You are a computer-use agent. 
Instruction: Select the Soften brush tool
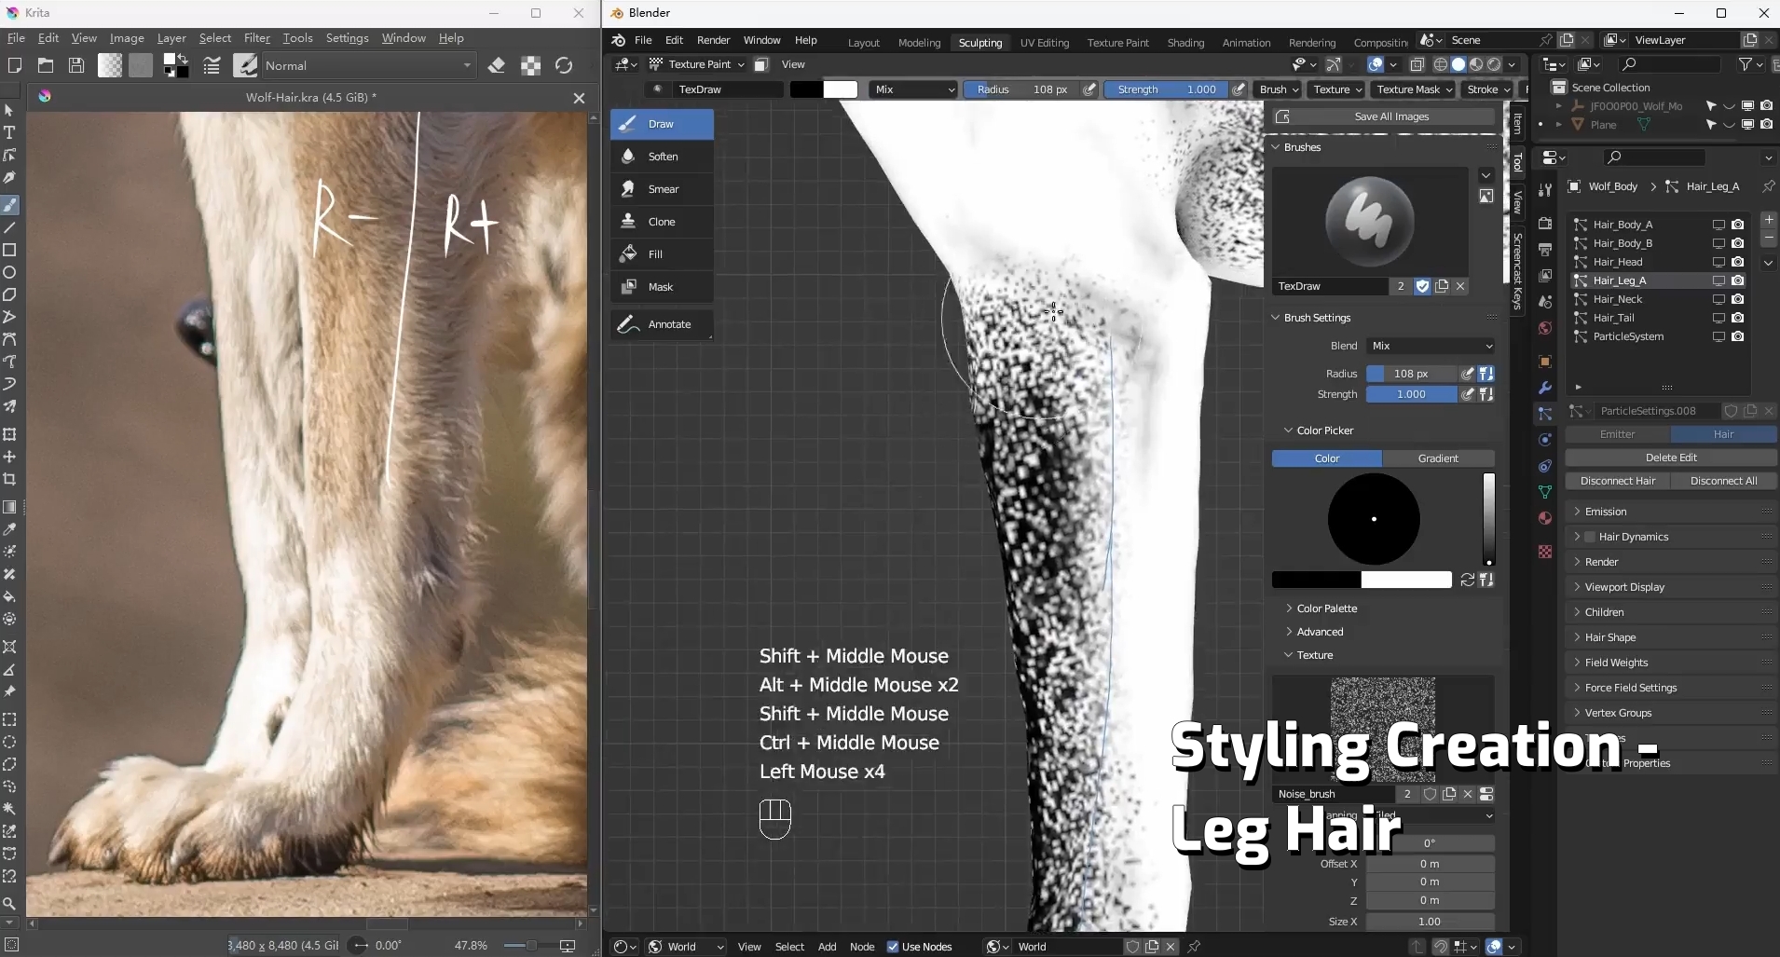click(662, 157)
